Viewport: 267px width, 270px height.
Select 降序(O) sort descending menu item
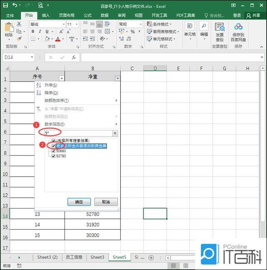coord(77,93)
